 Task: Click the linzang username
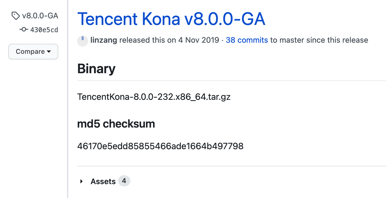104,40
